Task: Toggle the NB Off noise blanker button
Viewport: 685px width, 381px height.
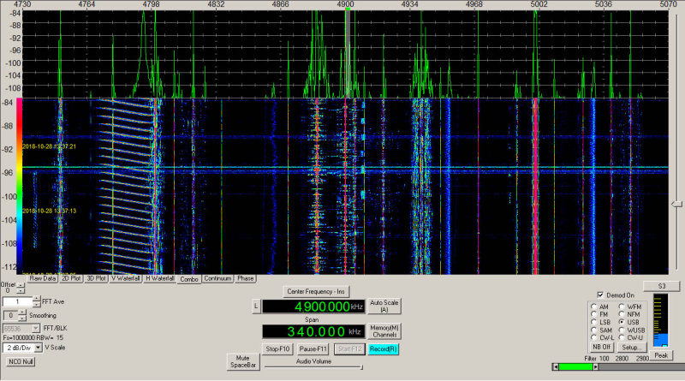Action: point(602,347)
